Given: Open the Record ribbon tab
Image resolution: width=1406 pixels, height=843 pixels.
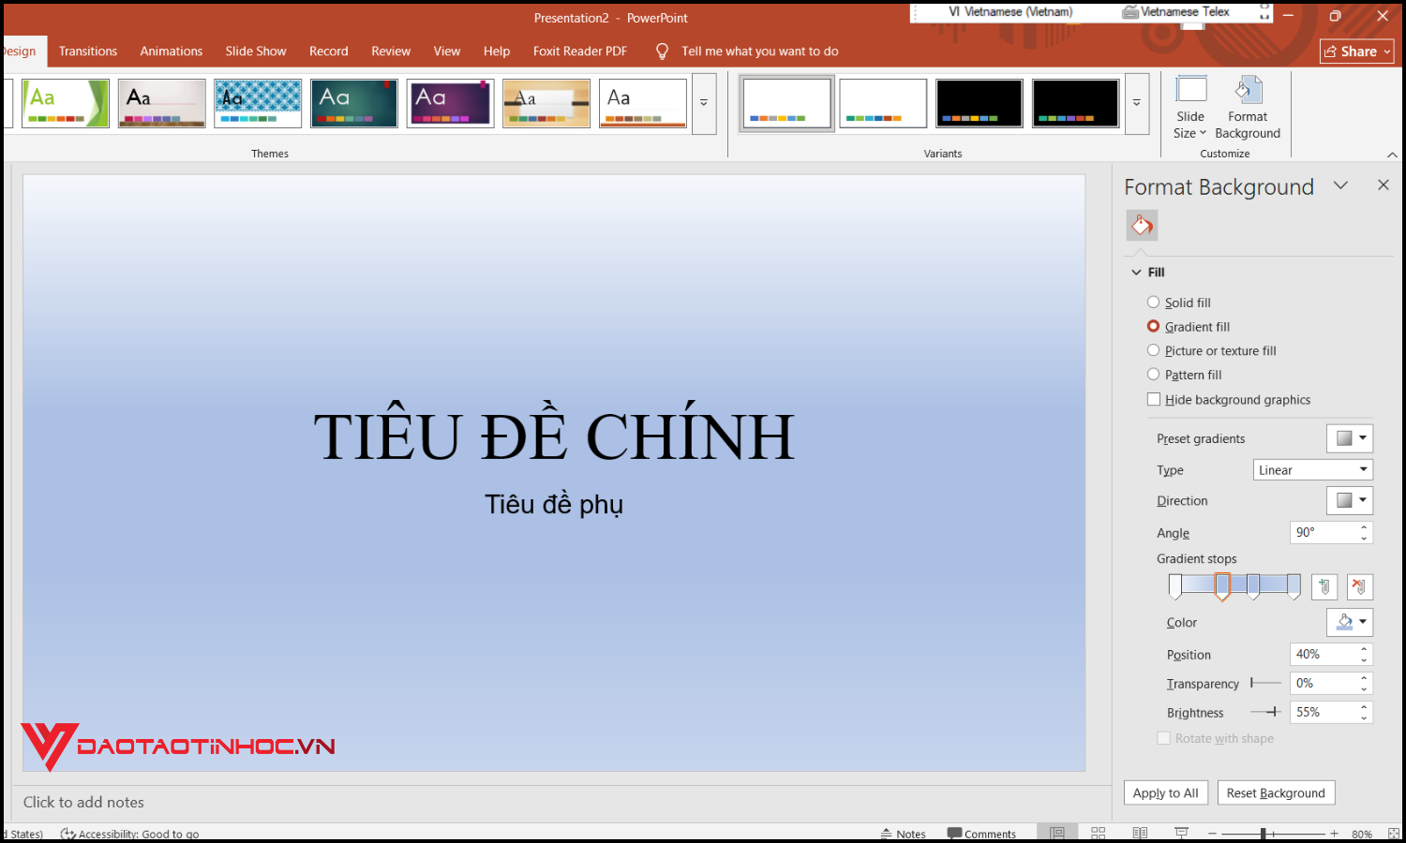Looking at the screenshot, I should tap(328, 51).
